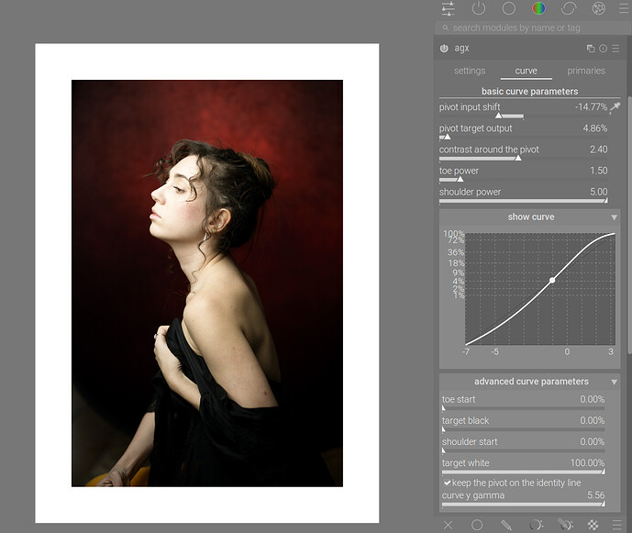This screenshot has width=632, height=533.
Task: Toggle the blend mask display checkerboard icon
Action: pos(593,525)
